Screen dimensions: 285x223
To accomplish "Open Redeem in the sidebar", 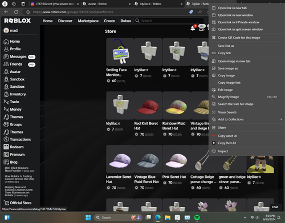I will click(14, 147).
